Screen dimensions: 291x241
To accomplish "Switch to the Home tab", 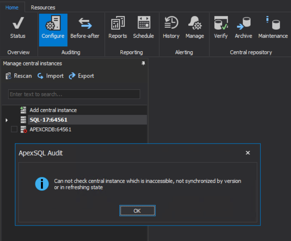I will (x=12, y=7).
